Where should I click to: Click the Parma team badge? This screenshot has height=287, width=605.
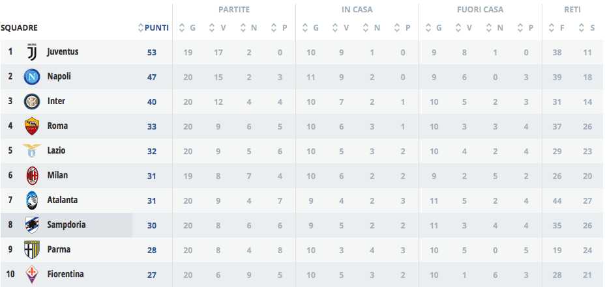[x=31, y=250]
